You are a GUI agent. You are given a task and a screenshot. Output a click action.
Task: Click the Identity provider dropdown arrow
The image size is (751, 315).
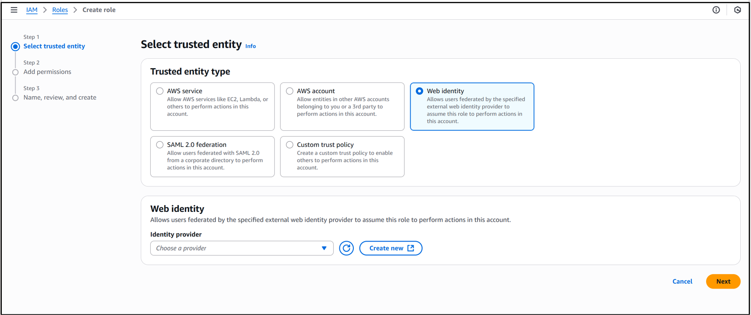click(x=324, y=248)
